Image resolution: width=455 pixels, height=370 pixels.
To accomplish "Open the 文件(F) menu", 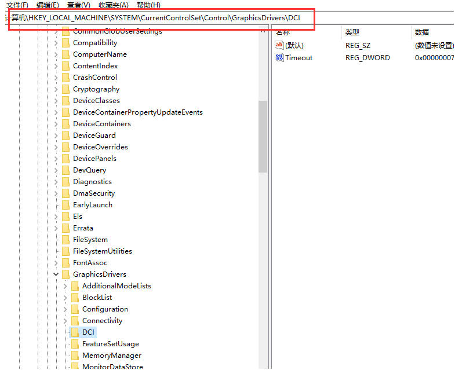I will (x=17, y=5).
